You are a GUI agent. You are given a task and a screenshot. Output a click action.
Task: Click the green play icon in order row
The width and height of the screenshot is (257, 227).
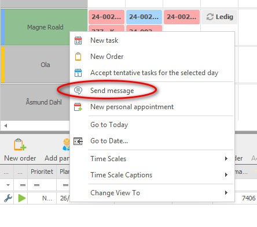pos(22,198)
